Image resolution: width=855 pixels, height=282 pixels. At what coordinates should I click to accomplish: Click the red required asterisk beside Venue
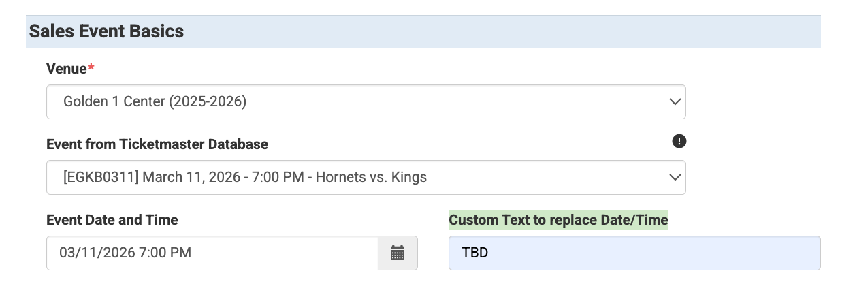pyautogui.click(x=91, y=68)
